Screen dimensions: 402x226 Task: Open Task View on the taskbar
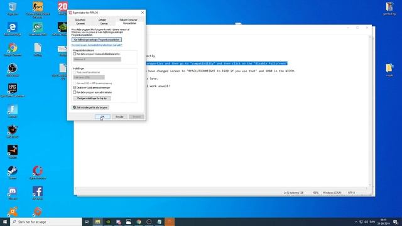(87, 222)
